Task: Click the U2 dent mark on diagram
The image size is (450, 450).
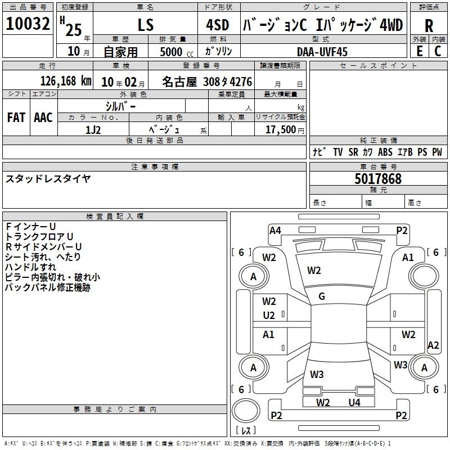Action: (x=269, y=316)
